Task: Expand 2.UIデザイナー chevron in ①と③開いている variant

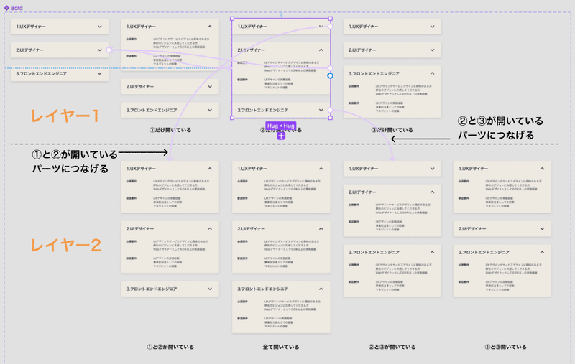Action: click(x=542, y=228)
